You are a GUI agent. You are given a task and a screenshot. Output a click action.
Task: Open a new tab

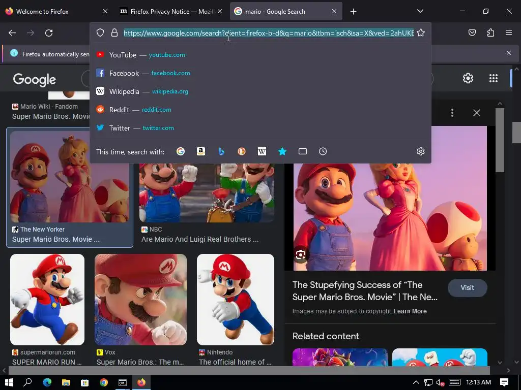click(x=353, y=12)
